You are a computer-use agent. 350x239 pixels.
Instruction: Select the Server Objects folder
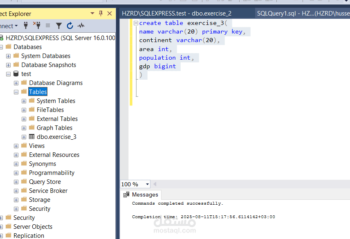[x=33, y=227]
